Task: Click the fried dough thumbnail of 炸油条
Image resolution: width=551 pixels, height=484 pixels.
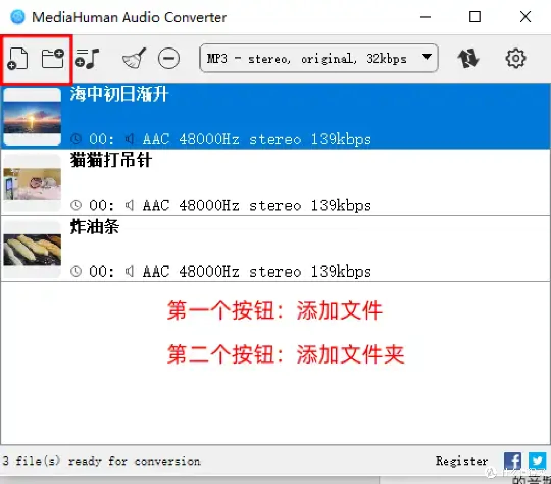Action: pos(32,249)
